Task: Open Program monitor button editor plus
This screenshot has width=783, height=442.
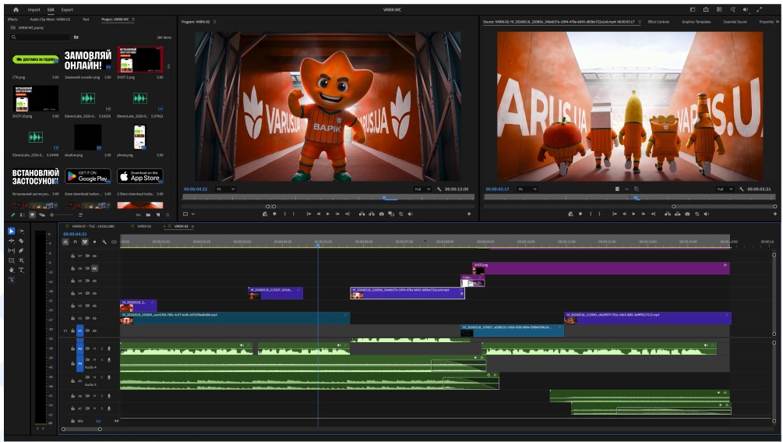Action: point(469,214)
